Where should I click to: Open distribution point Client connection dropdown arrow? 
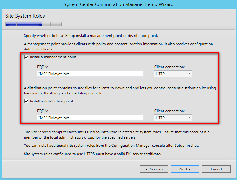pyautogui.click(x=189, y=118)
